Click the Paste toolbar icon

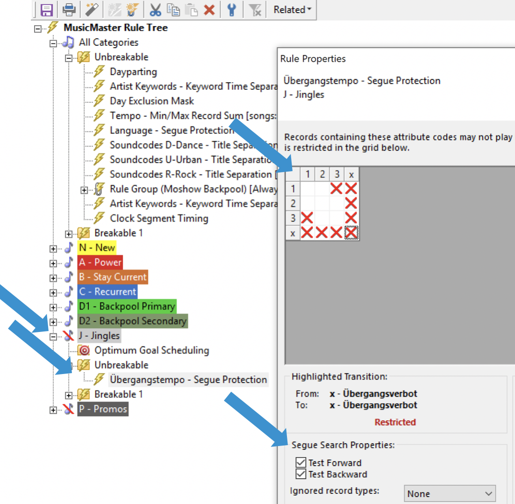point(192,10)
